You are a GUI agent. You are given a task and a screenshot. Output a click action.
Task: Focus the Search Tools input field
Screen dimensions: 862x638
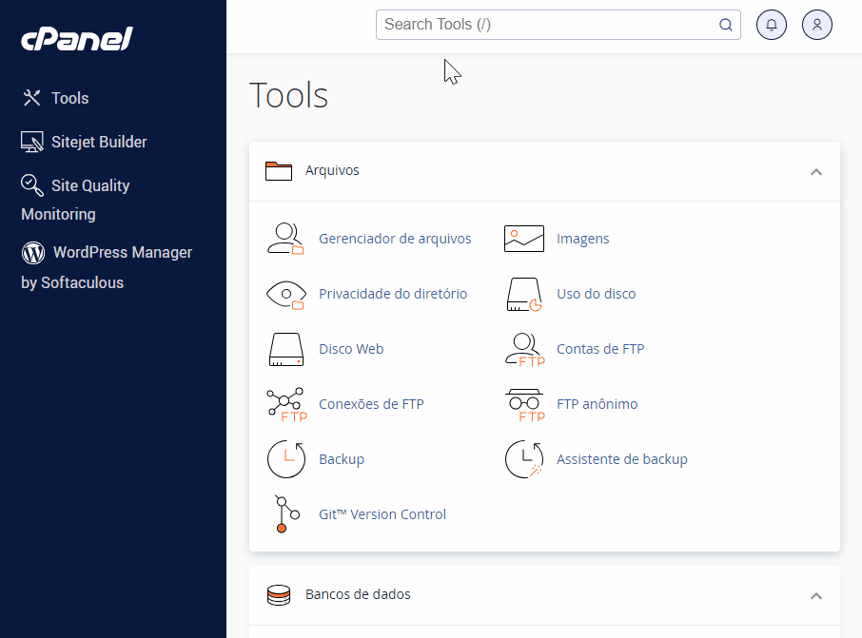pos(558,25)
